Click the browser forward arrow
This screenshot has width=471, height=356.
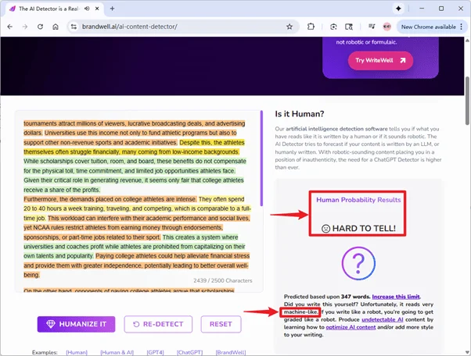click(25, 27)
